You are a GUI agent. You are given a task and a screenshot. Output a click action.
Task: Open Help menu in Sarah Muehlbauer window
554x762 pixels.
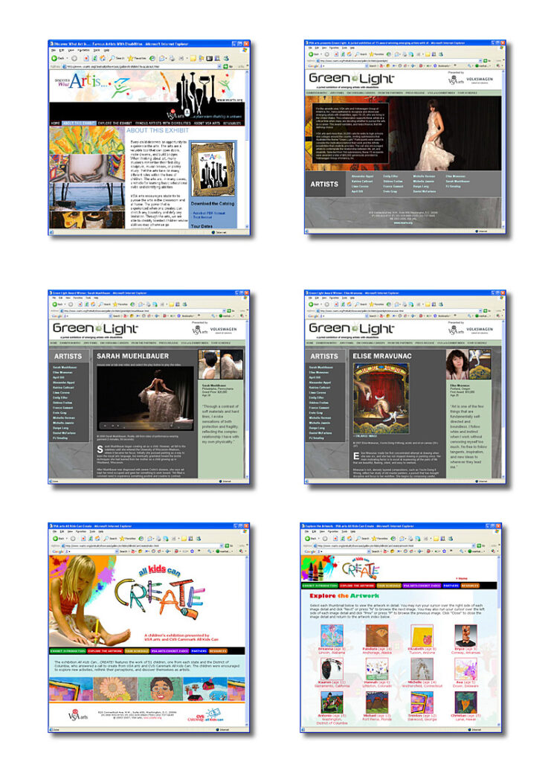click(96, 298)
